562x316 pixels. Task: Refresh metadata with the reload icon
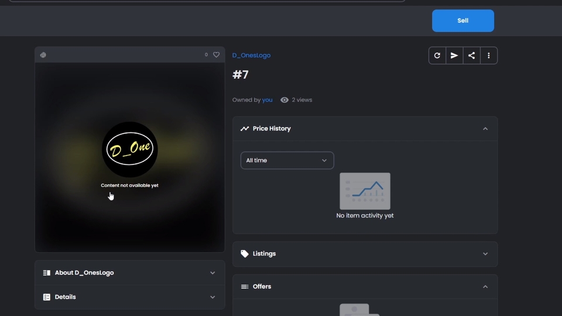click(x=437, y=56)
